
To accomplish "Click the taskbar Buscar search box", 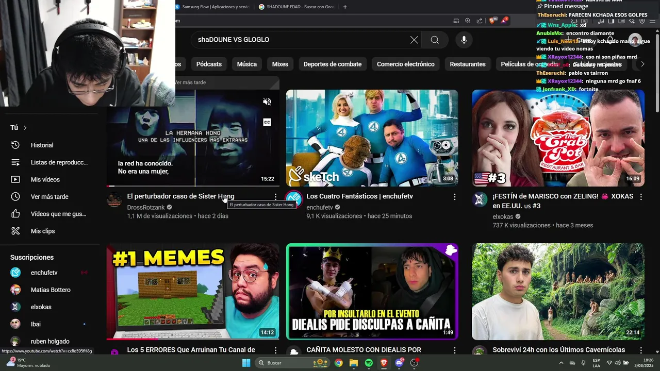I will (x=293, y=363).
